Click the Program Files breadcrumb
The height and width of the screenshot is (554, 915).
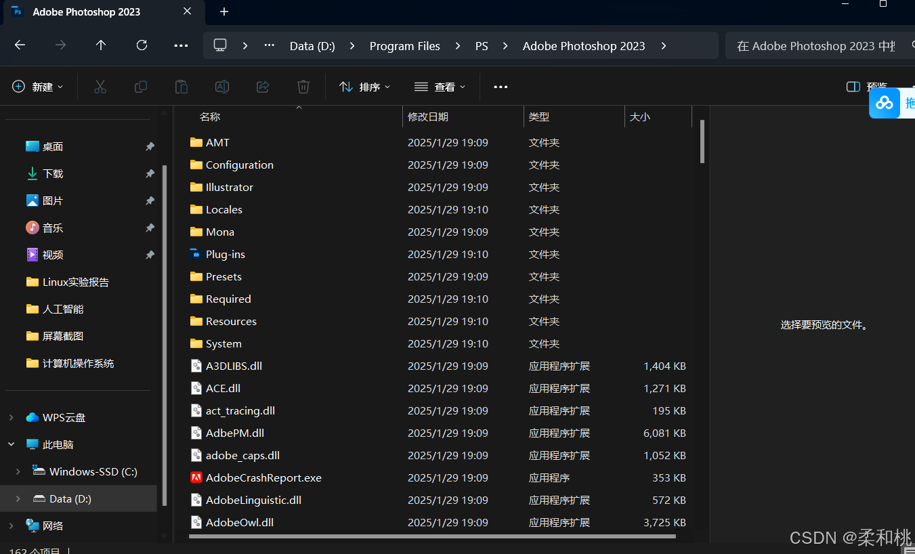tap(405, 46)
